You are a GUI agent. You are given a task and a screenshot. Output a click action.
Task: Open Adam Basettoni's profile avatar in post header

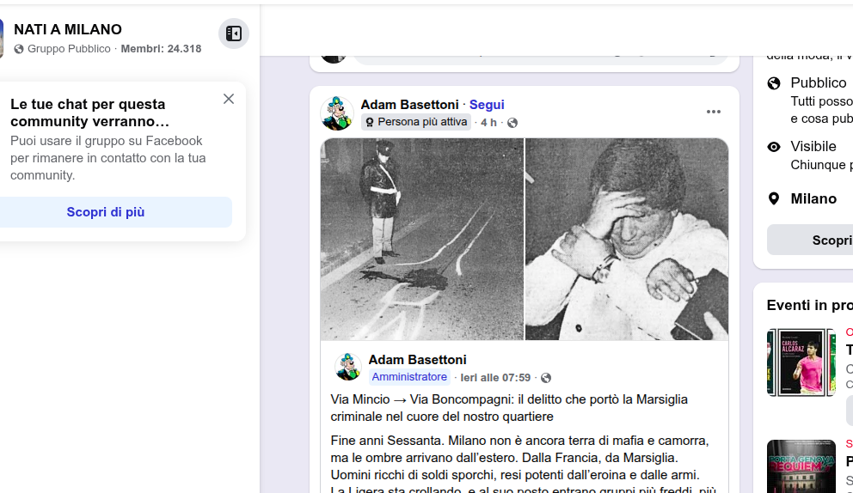pyautogui.click(x=337, y=113)
